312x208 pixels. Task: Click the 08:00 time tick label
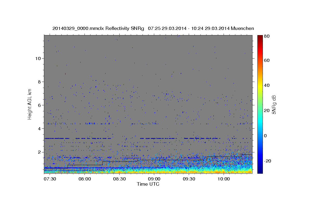point(84,179)
